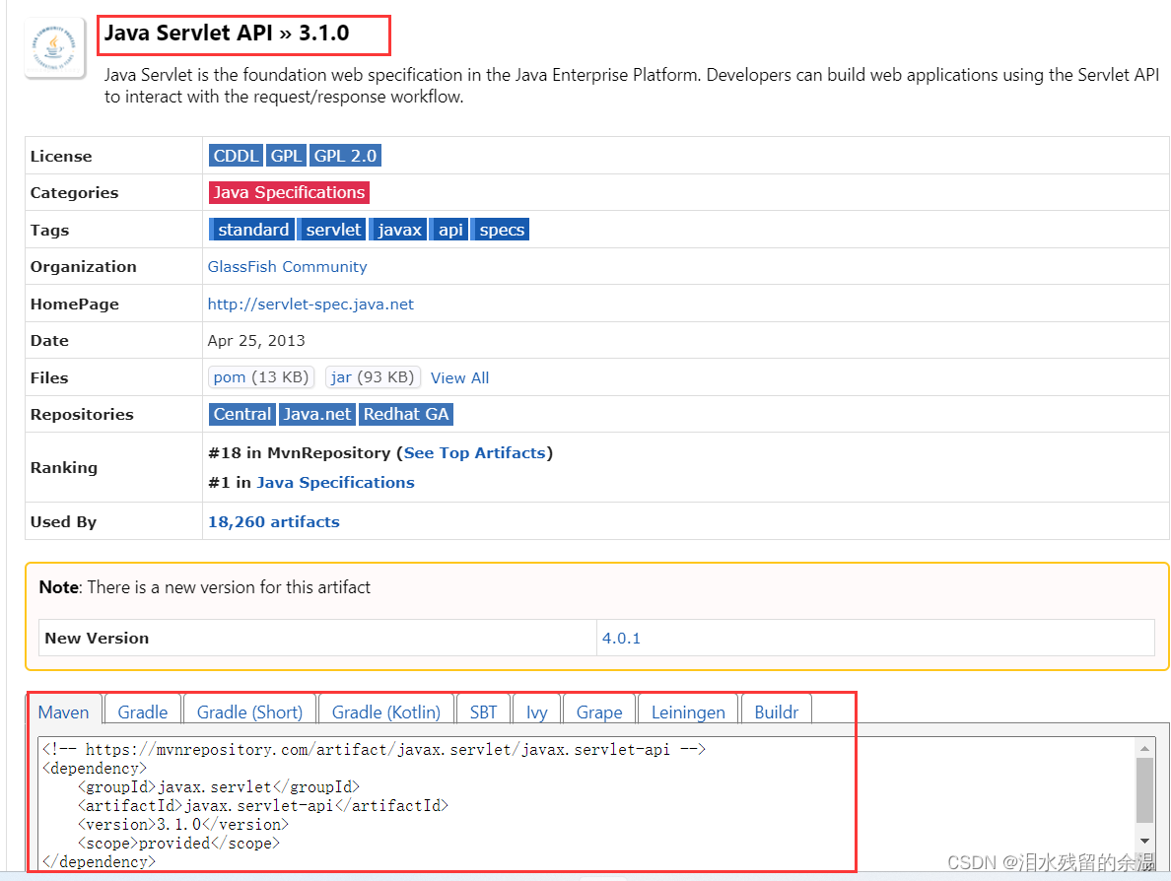Open the GPL 2.0 license tag
Image resolution: width=1171 pixels, height=881 pixels.
click(345, 156)
